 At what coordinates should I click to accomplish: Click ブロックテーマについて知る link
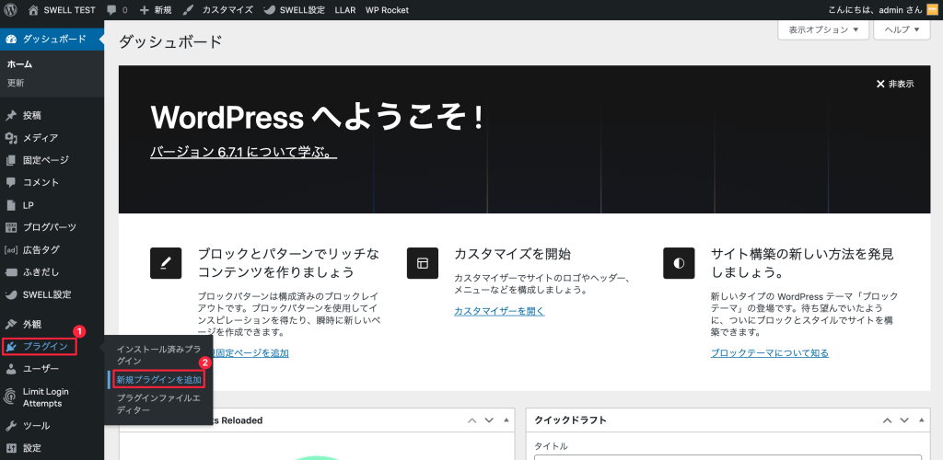coord(770,352)
